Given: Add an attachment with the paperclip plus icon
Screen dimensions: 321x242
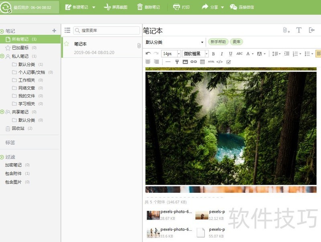Looking at the screenshot, I should pyautogui.click(x=286, y=30).
